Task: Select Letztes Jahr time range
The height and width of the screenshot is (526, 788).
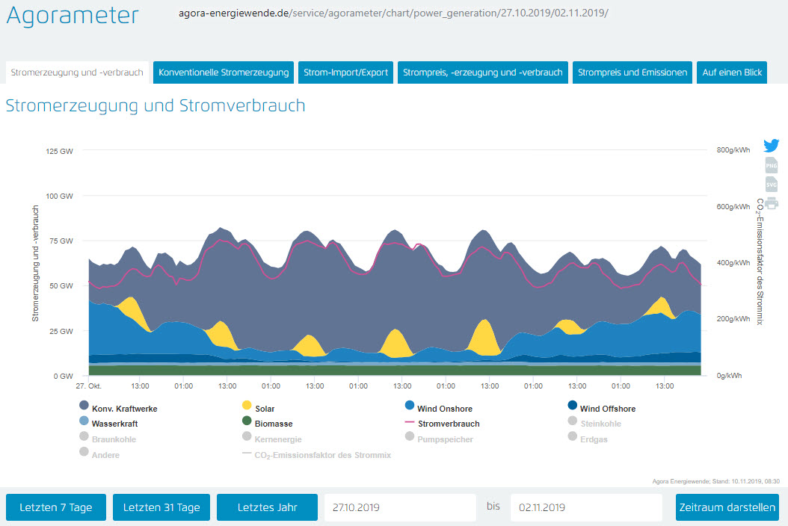Action: tap(267, 507)
